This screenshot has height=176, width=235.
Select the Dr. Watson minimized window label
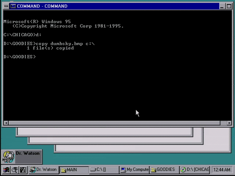28,153
